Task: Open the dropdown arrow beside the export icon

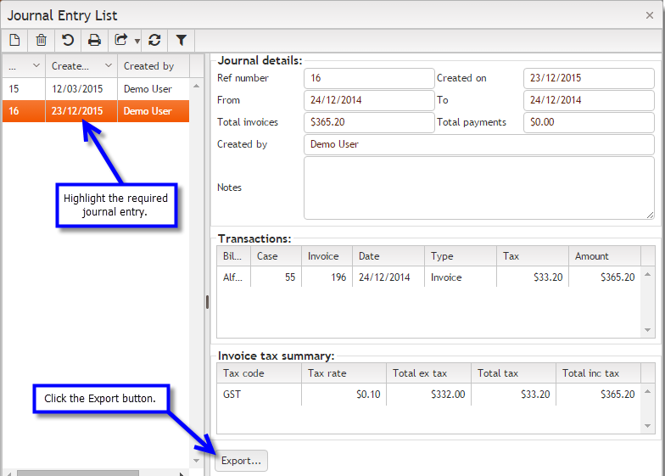Action: 137,41
